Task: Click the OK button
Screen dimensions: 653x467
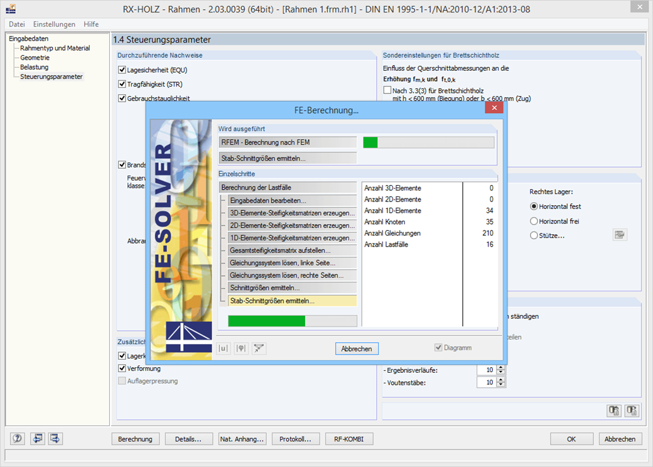Action: (571, 439)
